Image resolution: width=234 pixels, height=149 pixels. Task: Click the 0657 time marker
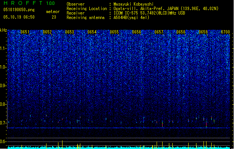point(159,32)
